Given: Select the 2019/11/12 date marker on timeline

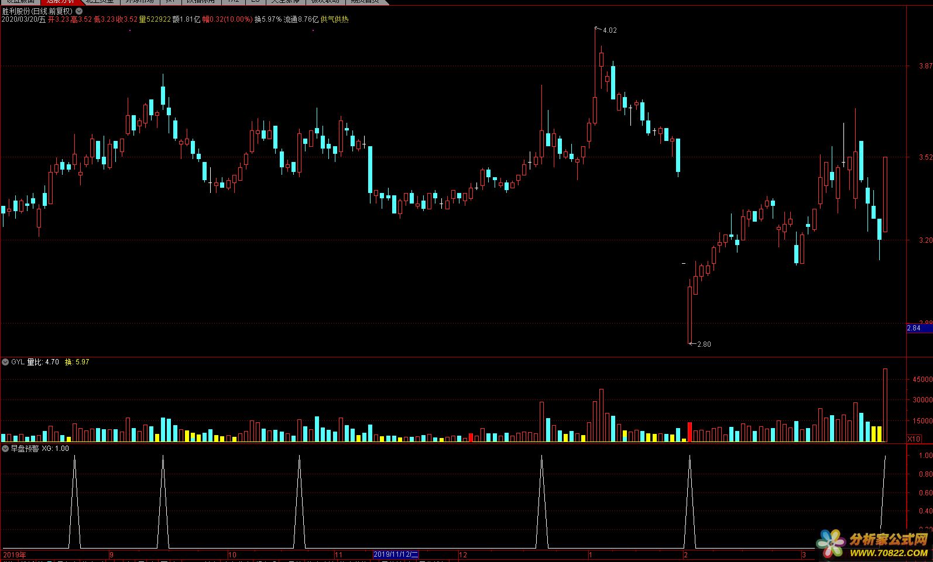Looking at the screenshot, I should [x=396, y=554].
